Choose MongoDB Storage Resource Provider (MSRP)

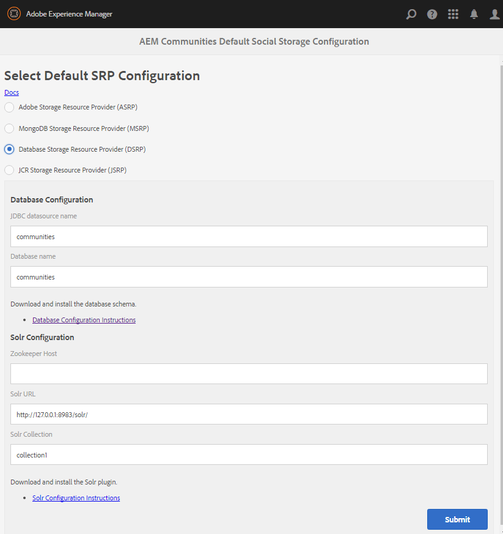click(9, 128)
